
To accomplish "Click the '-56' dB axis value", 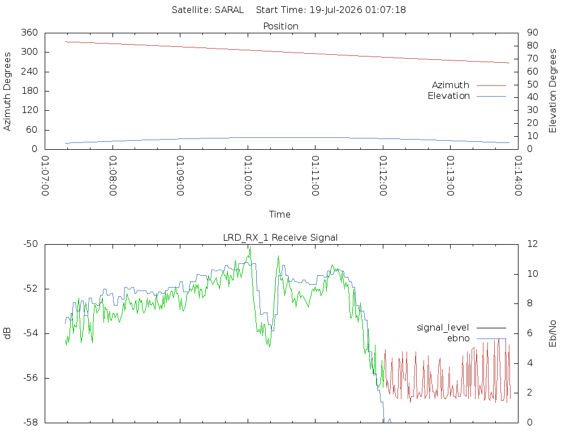I will click(x=31, y=378).
